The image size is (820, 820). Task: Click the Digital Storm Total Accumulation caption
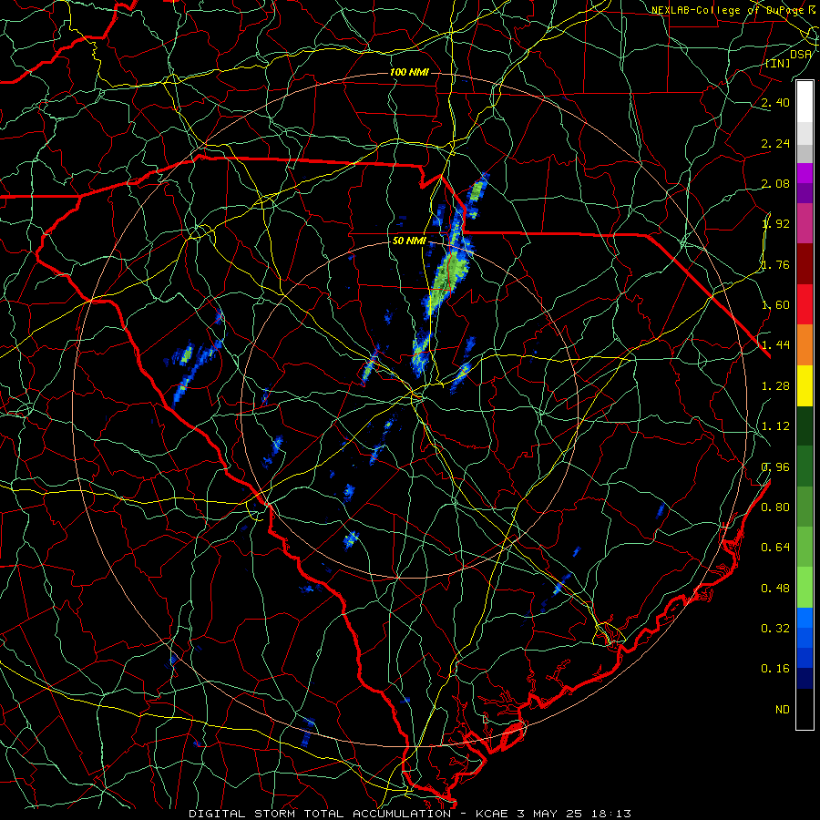[x=410, y=814]
